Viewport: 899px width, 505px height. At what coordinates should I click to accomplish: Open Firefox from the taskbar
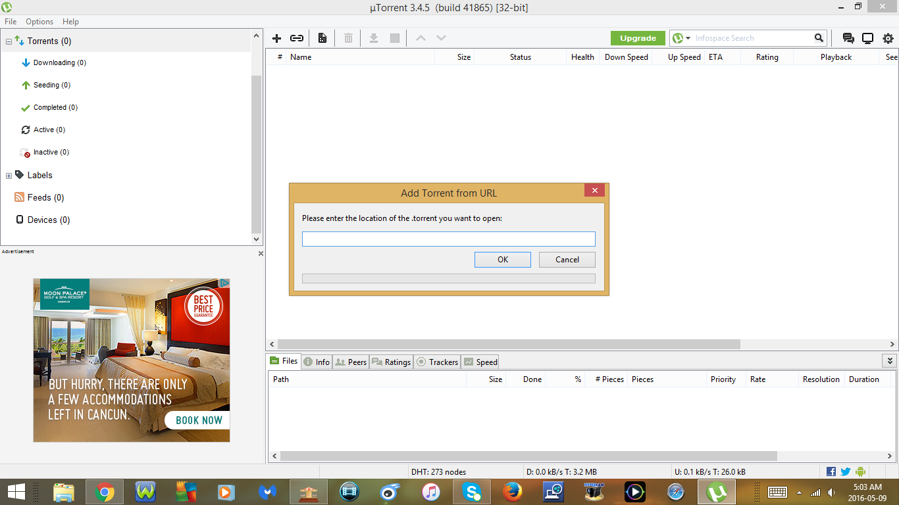click(x=512, y=492)
